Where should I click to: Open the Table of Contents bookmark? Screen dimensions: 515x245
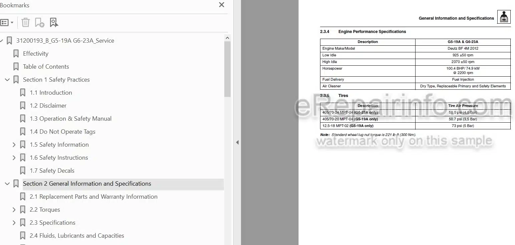46,67
